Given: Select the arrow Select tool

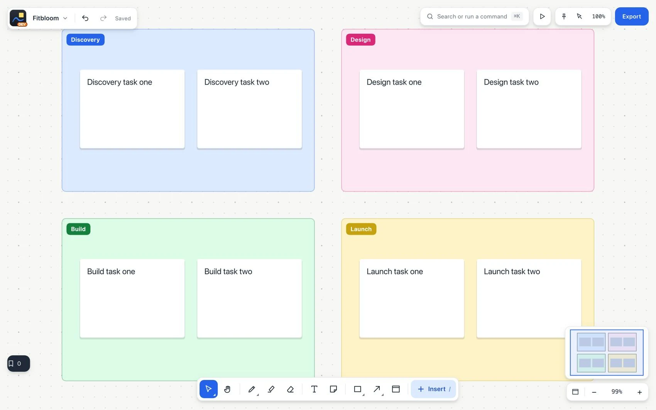Looking at the screenshot, I should click(208, 389).
